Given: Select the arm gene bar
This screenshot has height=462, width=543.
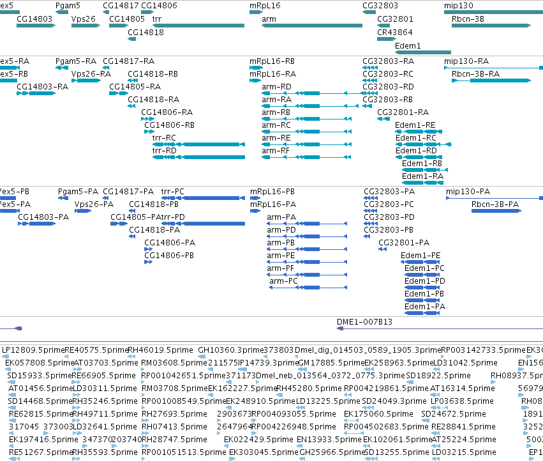Looking at the screenshot, I should pos(311,26).
